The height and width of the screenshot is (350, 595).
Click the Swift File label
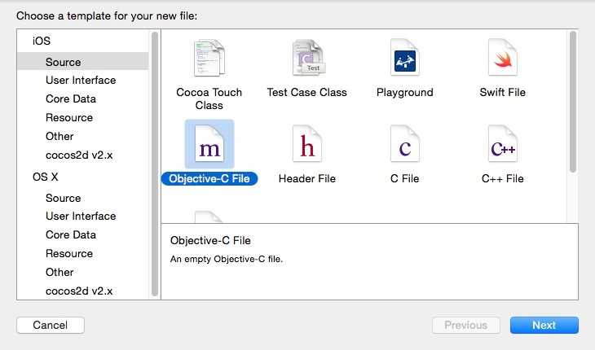pos(503,92)
